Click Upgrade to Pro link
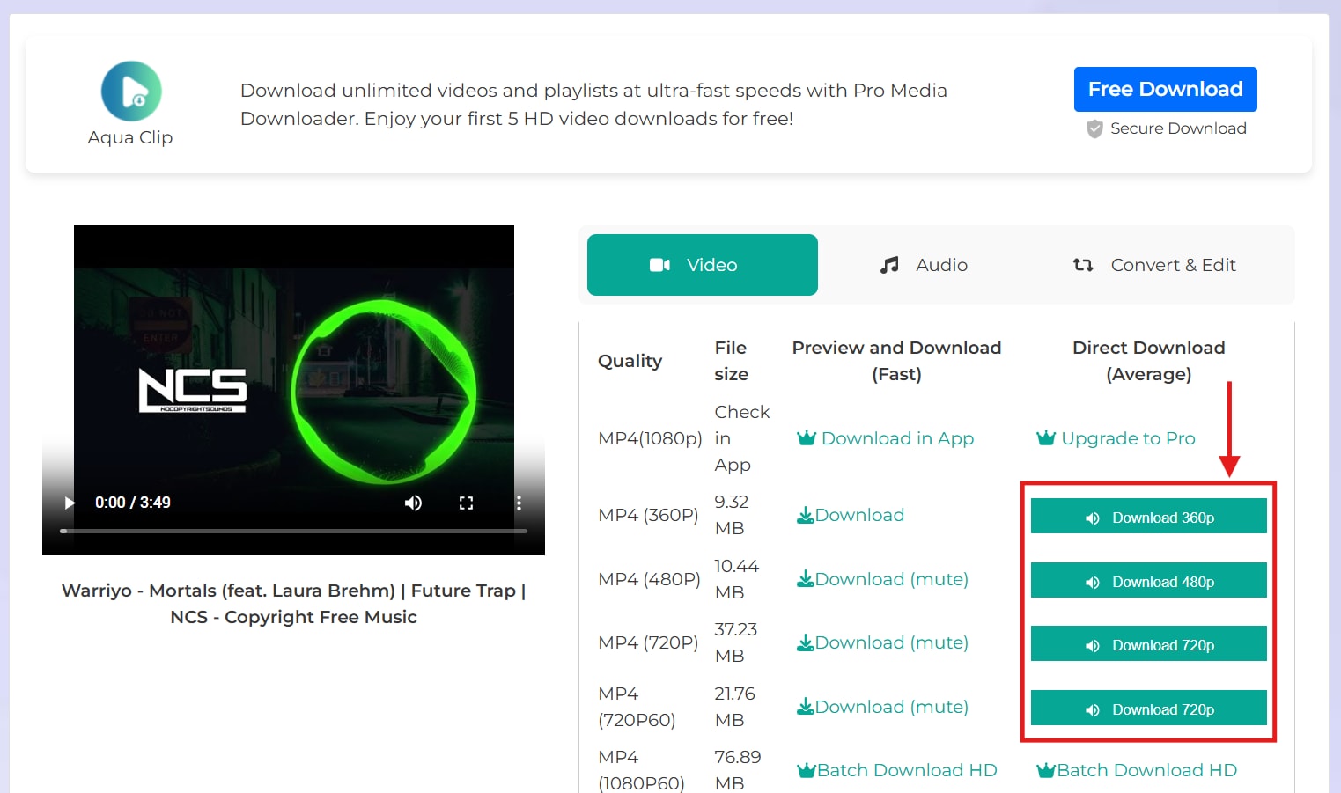The height and width of the screenshot is (793, 1341). tap(1116, 438)
